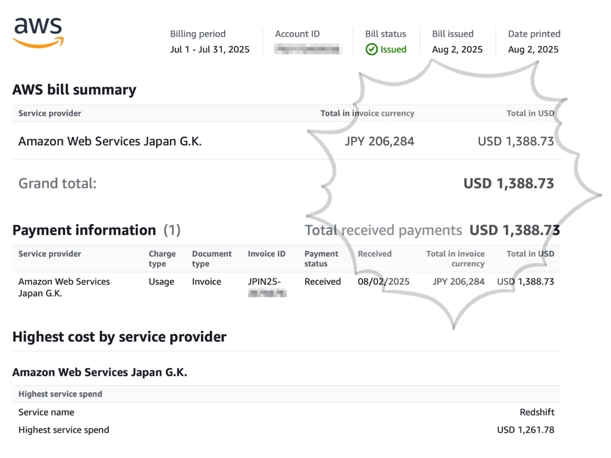Click 'Total in USD' header in payment table
The width and height of the screenshot is (611, 458).
(x=530, y=254)
